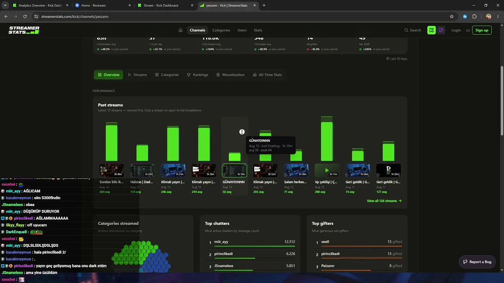Screen dimensions: 504x283
Task: Select the All-Time Stats tab
Action: point(267,75)
